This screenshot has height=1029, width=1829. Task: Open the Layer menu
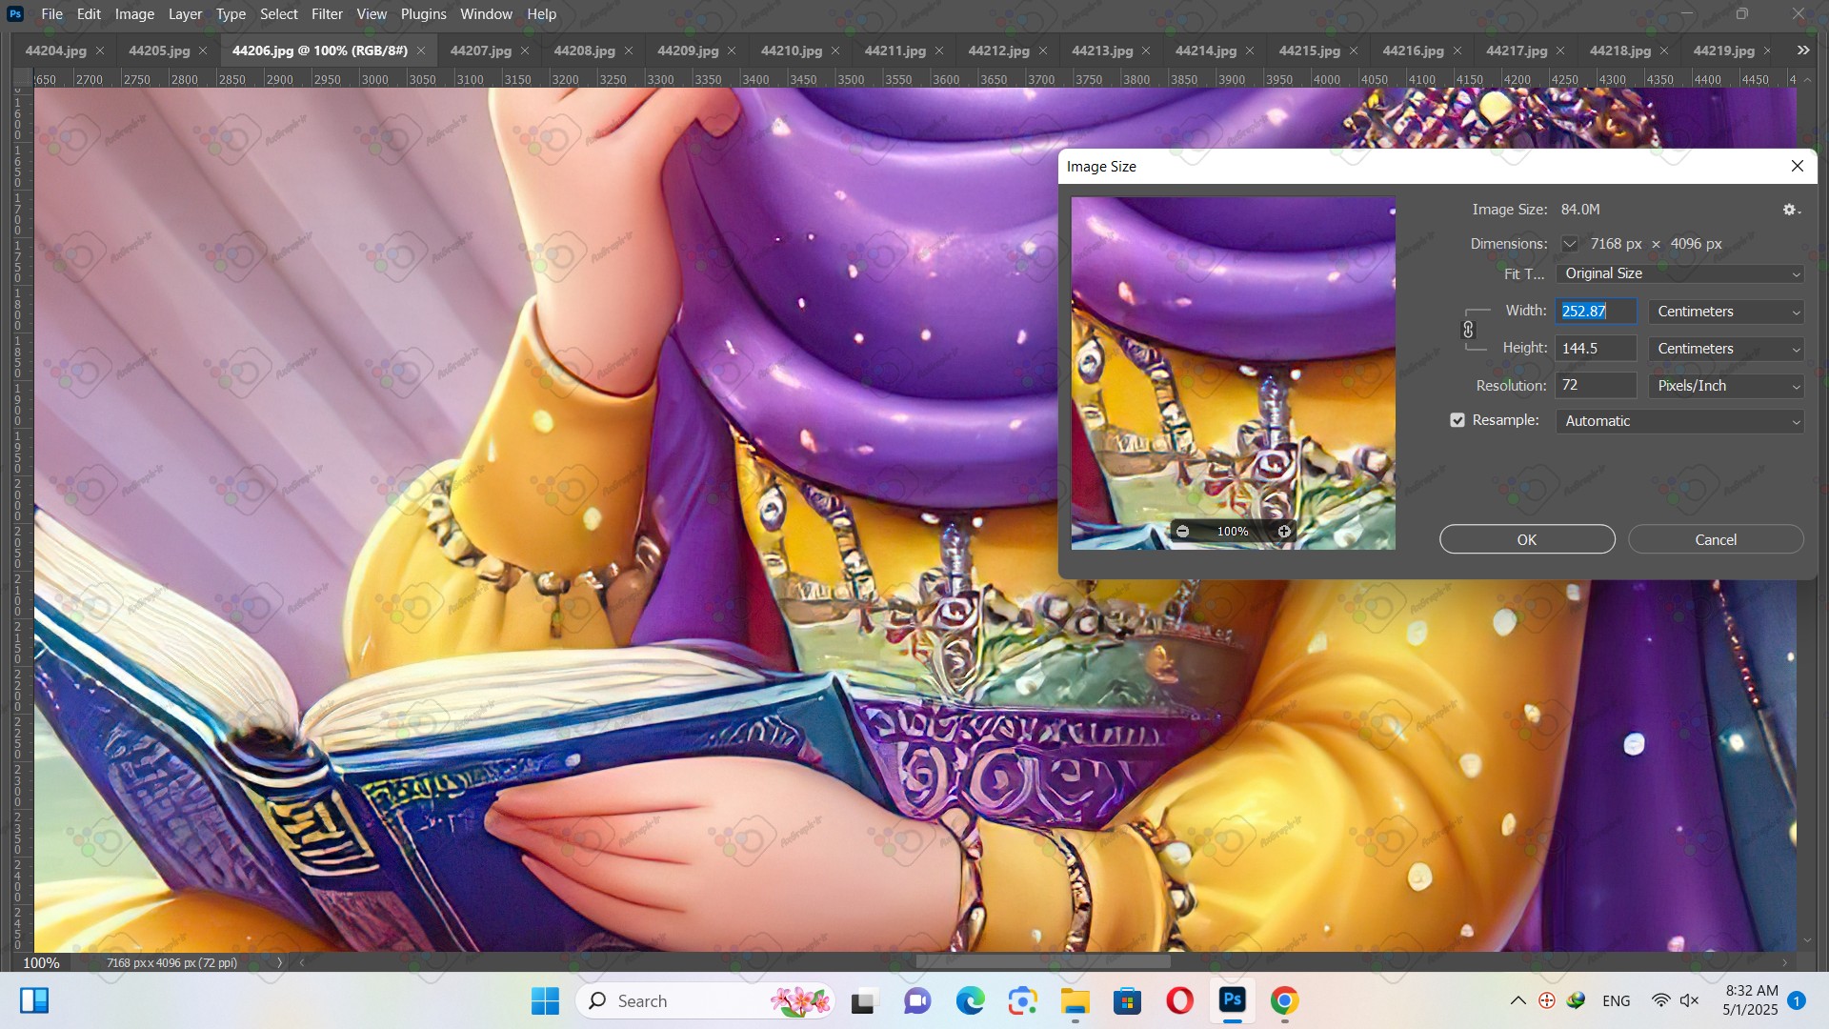click(x=185, y=14)
